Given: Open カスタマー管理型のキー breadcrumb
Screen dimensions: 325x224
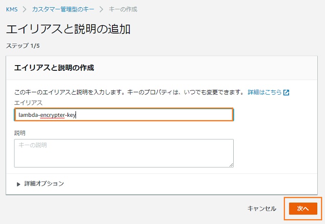Looking at the screenshot, I should [63, 10].
